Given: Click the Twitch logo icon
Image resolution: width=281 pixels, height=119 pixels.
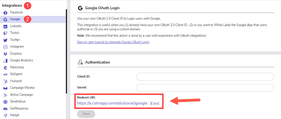Looking at the screenshot, I should [x=5, y=33].
